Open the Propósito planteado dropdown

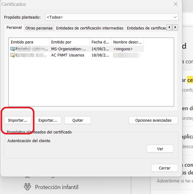click(112, 17)
